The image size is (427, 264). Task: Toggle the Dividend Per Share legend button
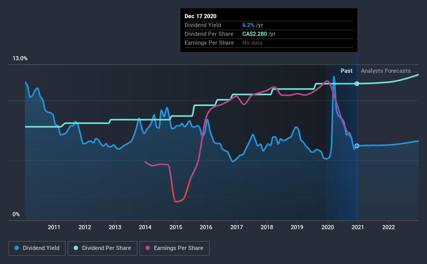coord(102,248)
